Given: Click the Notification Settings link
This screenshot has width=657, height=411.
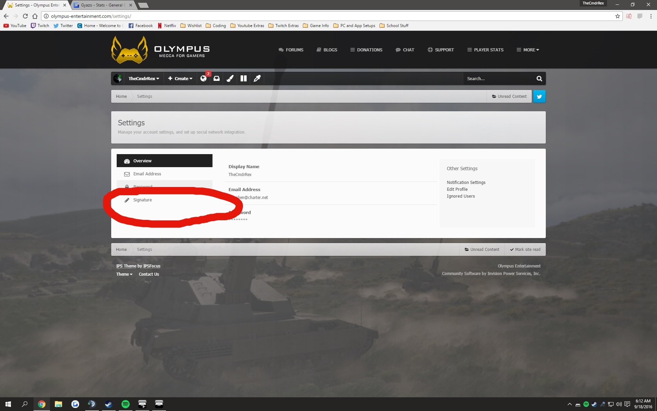Looking at the screenshot, I should (466, 182).
